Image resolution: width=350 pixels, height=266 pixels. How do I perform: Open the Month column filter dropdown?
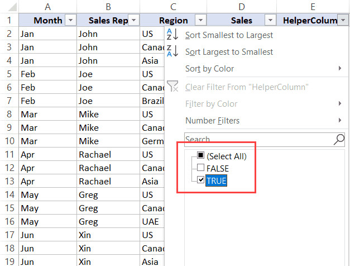pos(70,21)
